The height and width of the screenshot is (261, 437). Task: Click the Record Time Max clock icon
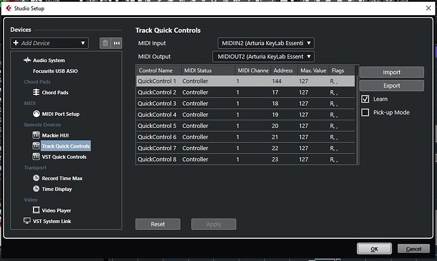click(36, 178)
